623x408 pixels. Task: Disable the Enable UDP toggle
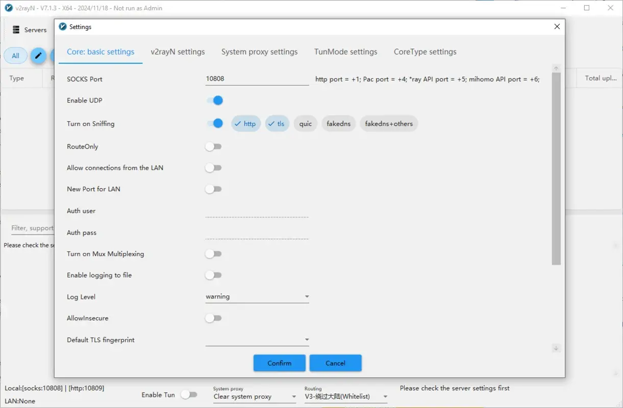[214, 100]
